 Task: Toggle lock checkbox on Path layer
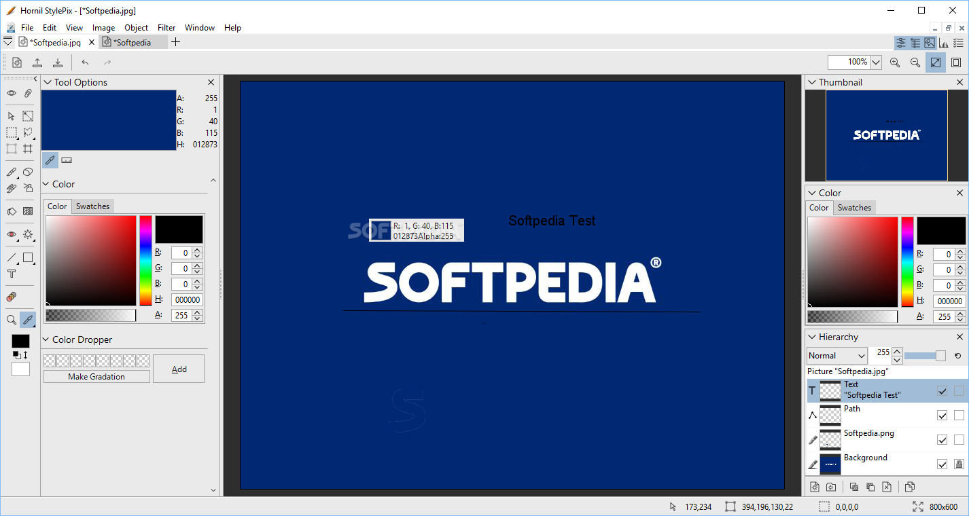(x=959, y=416)
